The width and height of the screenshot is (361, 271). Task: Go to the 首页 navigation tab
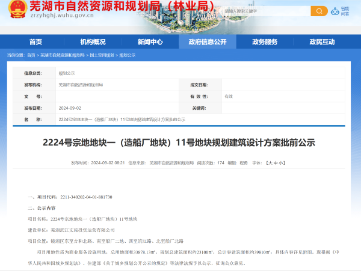[x=35, y=42]
